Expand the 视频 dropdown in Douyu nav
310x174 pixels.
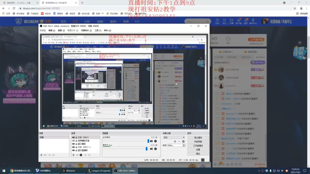pos(100,22)
